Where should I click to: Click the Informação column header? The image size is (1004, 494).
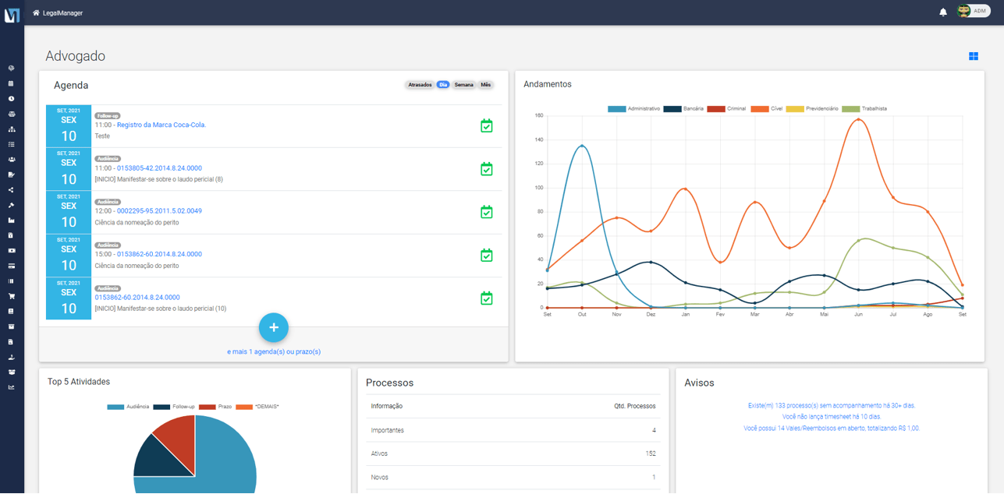pyautogui.click(x=387, y=406)
